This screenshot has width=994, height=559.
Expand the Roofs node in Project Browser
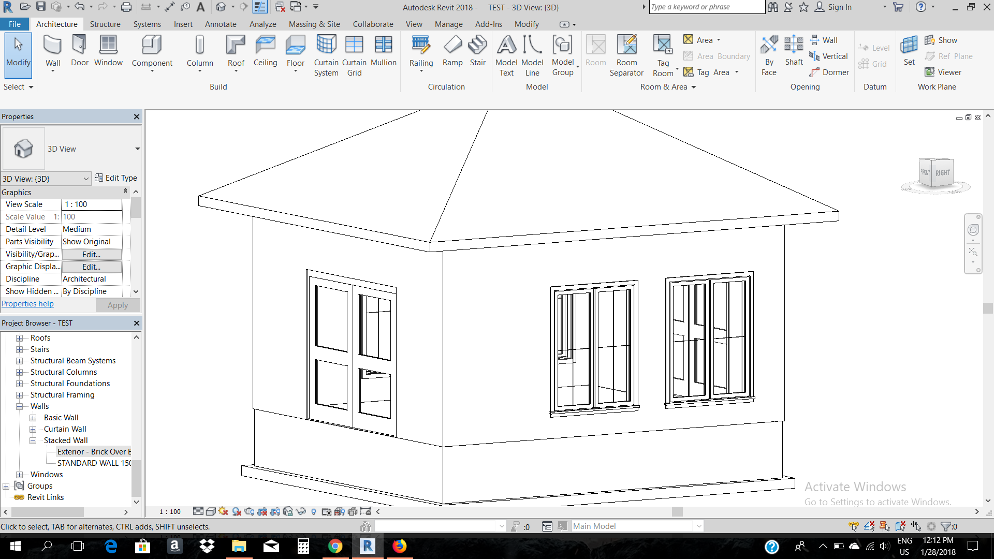pyautogui.click(x=19, y=338)
